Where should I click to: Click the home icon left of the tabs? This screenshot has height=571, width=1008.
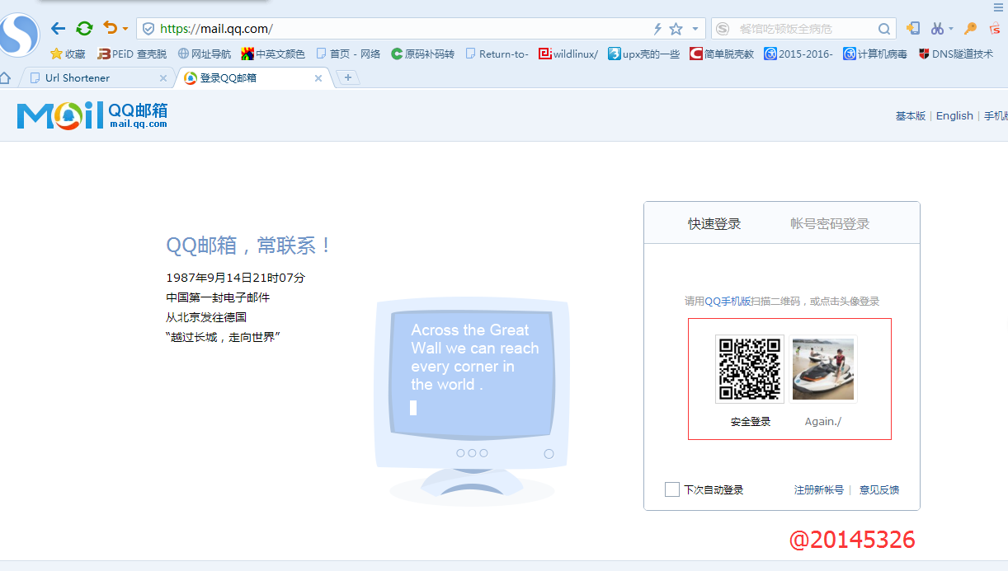click(x=6, y=77)
